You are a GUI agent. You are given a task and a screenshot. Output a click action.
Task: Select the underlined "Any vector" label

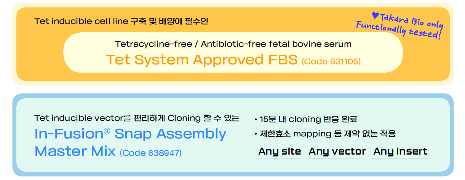[337, 152]
